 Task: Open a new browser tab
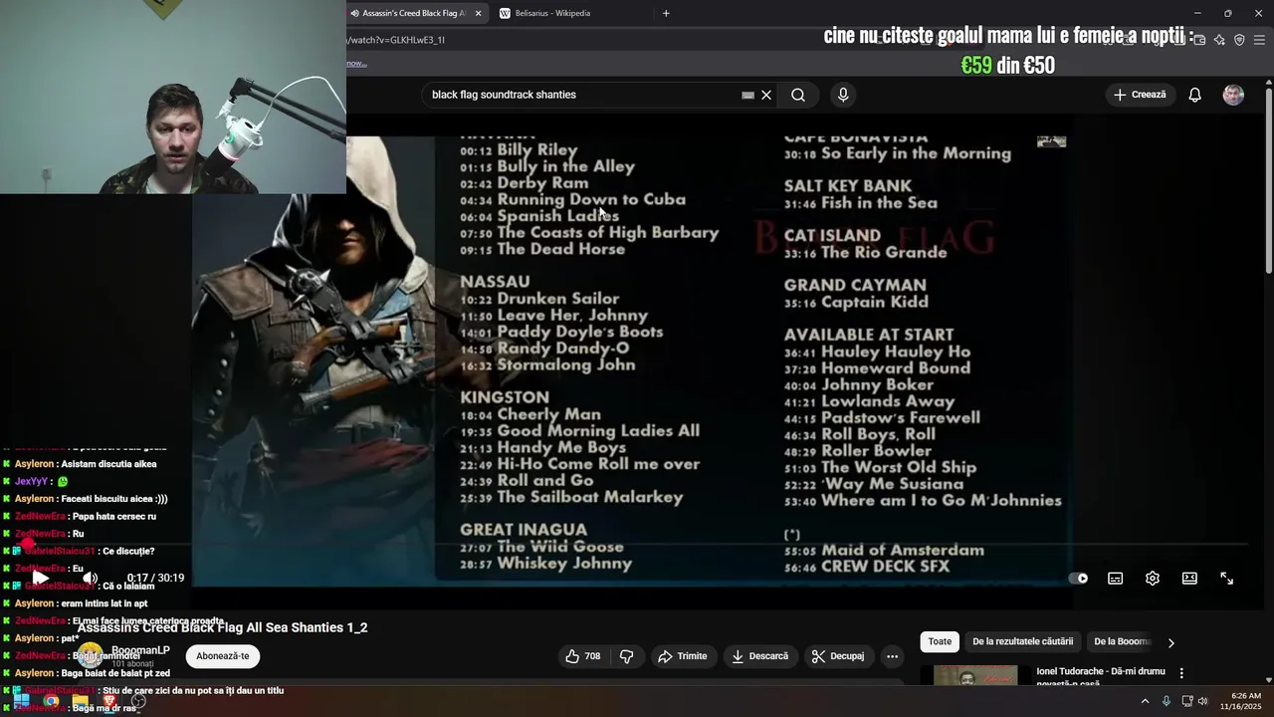(666, 13)
